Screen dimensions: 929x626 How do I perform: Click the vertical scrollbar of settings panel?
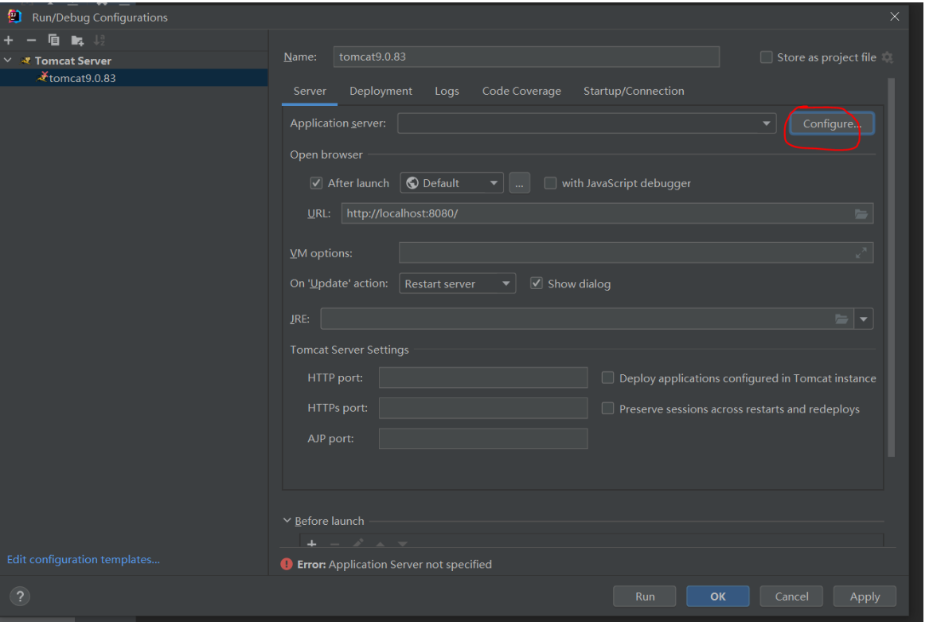pyautogui.click(x=892, y=268)
